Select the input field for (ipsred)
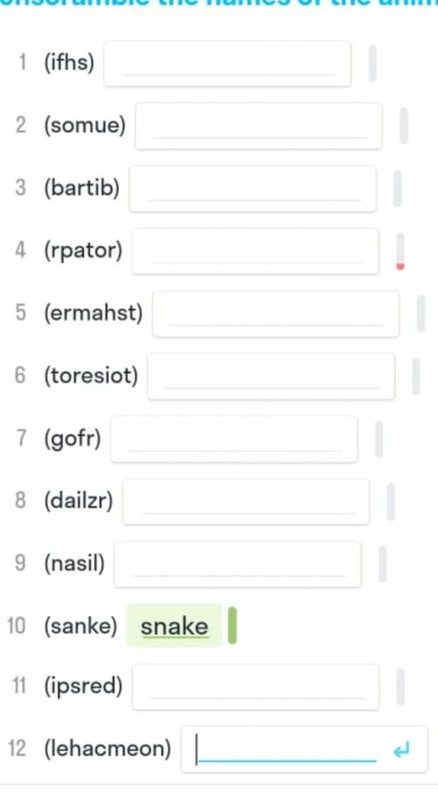The height and width of the screenshot is (800, 438). 256,687
